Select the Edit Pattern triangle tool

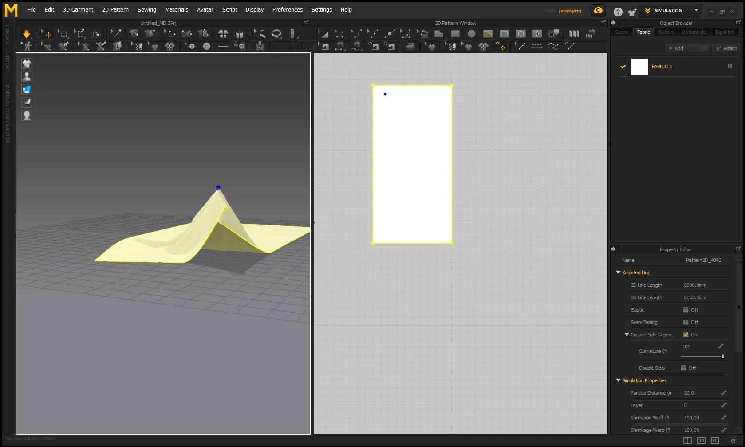pyautogui.click(x=323, y=34)
